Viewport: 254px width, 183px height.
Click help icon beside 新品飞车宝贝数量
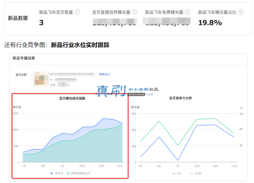77,12
